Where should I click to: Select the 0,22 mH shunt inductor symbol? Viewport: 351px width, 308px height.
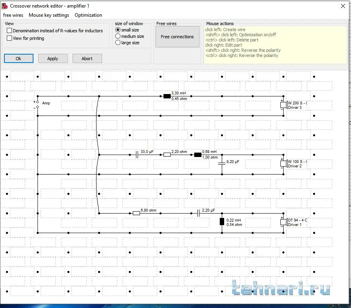[x=222, y=222]
